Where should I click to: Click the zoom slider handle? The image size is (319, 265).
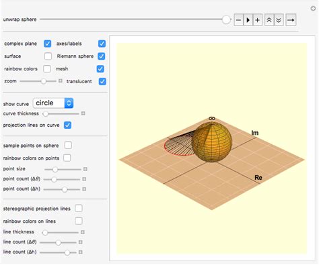tap(44, 81)
